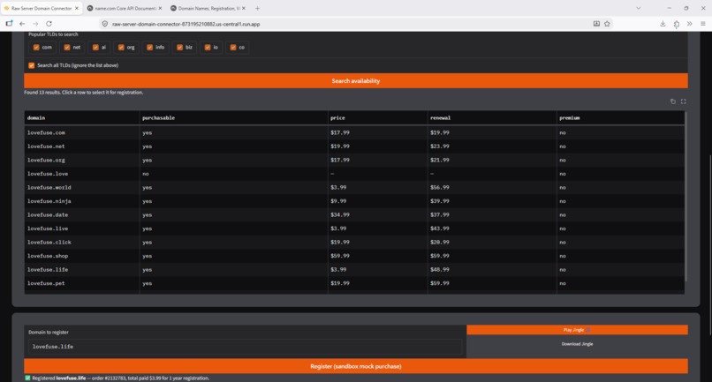List all tabs dropdown arrow
The width and height of the screenshot is (712, 382).
(639, 8)
